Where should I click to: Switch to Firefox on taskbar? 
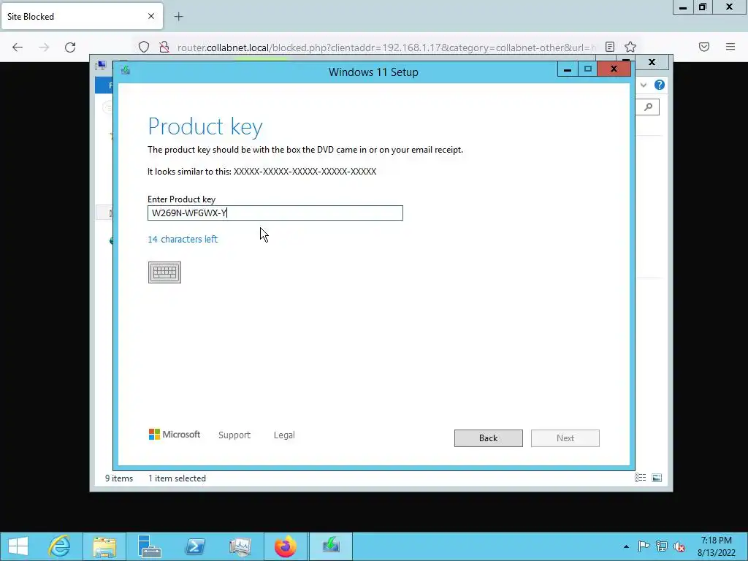point(286,546)
